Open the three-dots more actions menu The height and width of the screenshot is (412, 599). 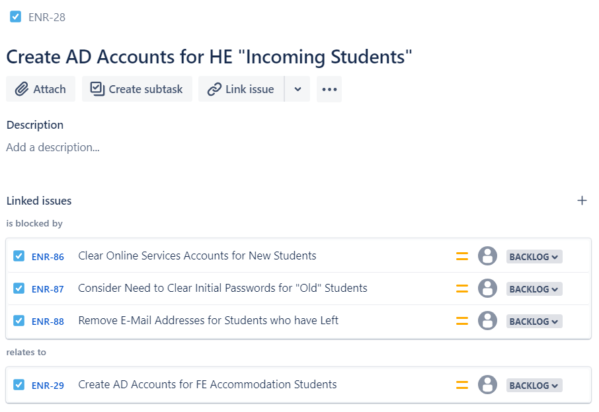329,89
